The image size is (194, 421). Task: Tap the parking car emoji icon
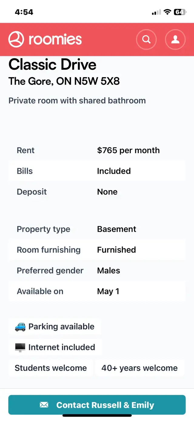(x=20, y=327)
